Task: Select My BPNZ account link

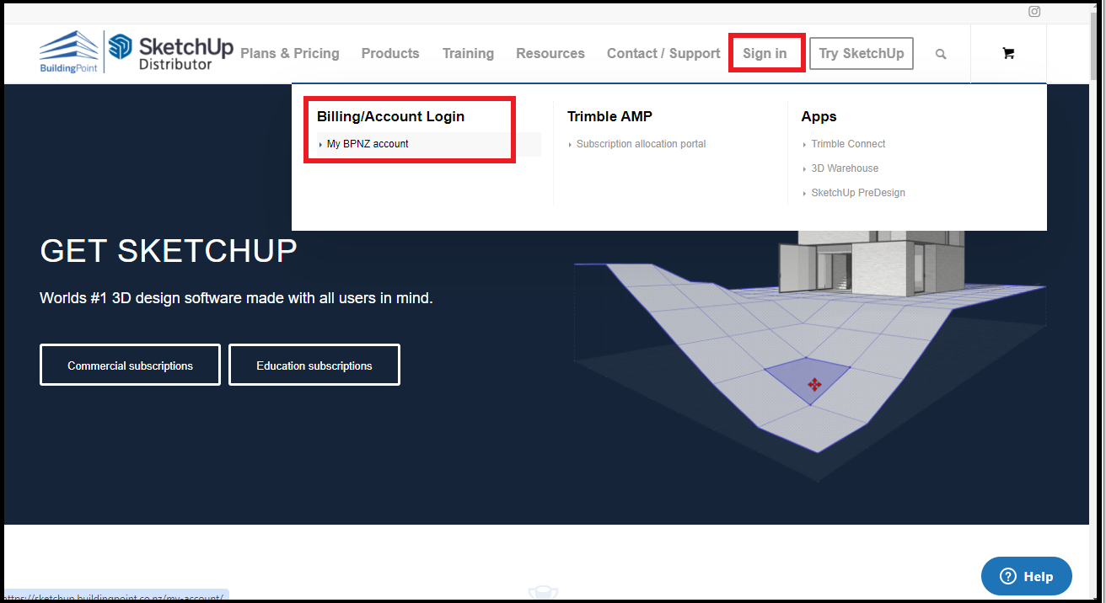Action: 368,144
